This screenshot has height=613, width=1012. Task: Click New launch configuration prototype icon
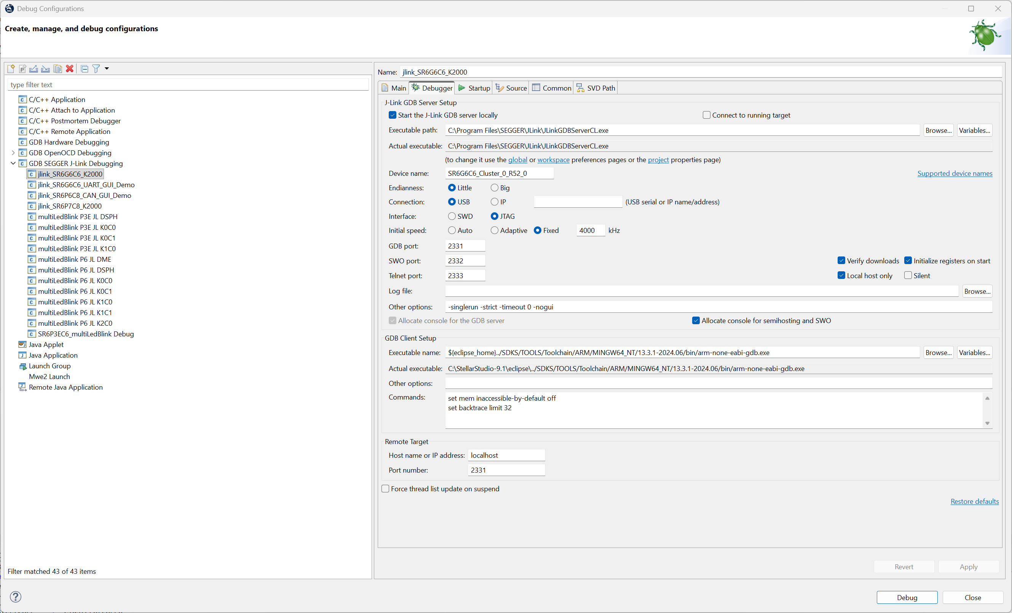pyautogui.click(x=22, y=68)
